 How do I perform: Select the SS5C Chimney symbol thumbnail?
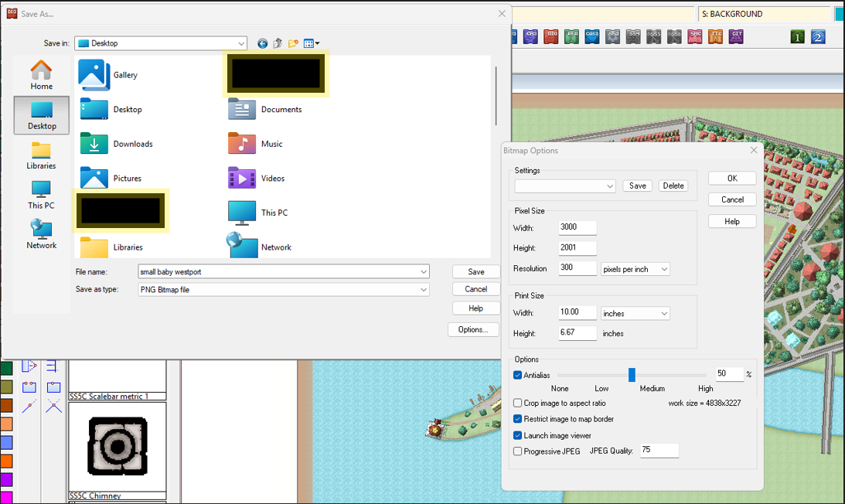(x=118, y=446)
